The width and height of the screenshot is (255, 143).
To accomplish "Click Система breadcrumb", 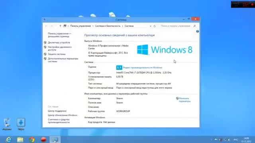I will click(129, 26).
